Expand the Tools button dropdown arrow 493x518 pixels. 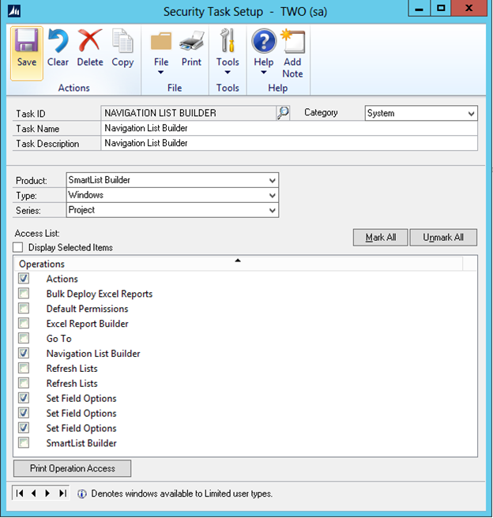pyautogui.click(x=228, y=73)
